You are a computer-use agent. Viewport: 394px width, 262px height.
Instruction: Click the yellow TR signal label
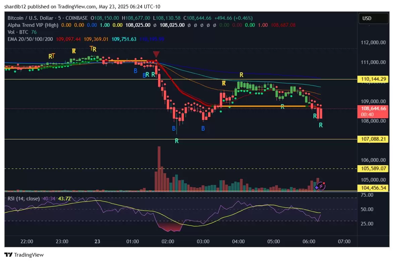tap(93, 49)
